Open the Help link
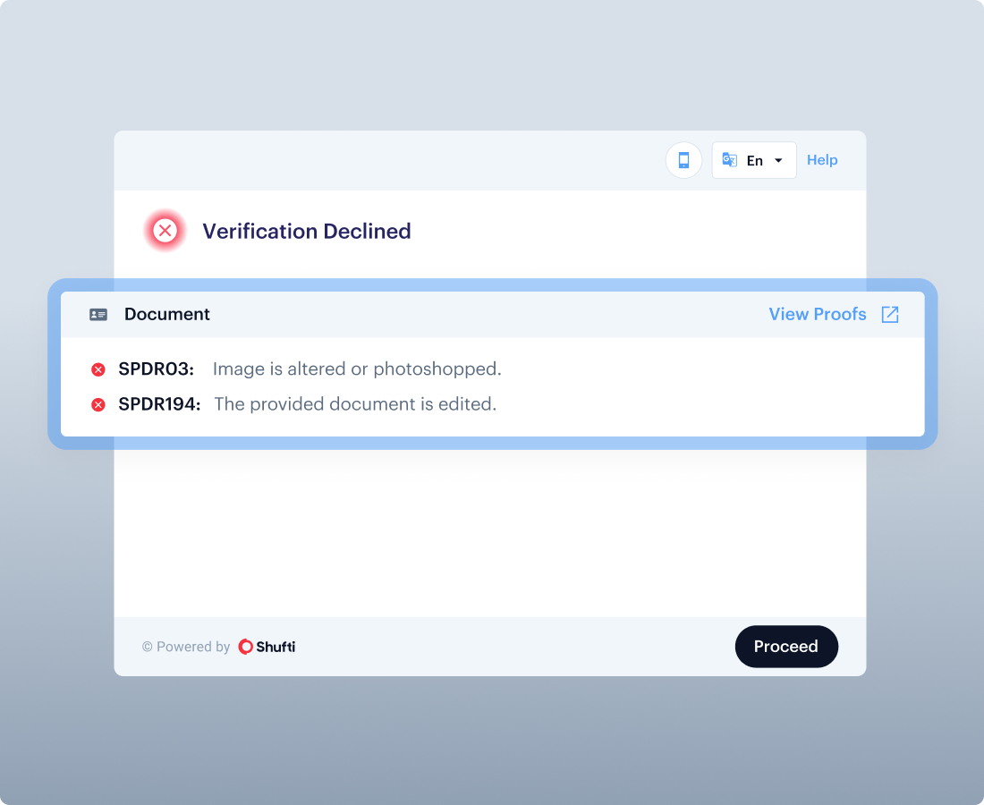The height and width of the screenshot is (805, 984). [x=822, y=160]
